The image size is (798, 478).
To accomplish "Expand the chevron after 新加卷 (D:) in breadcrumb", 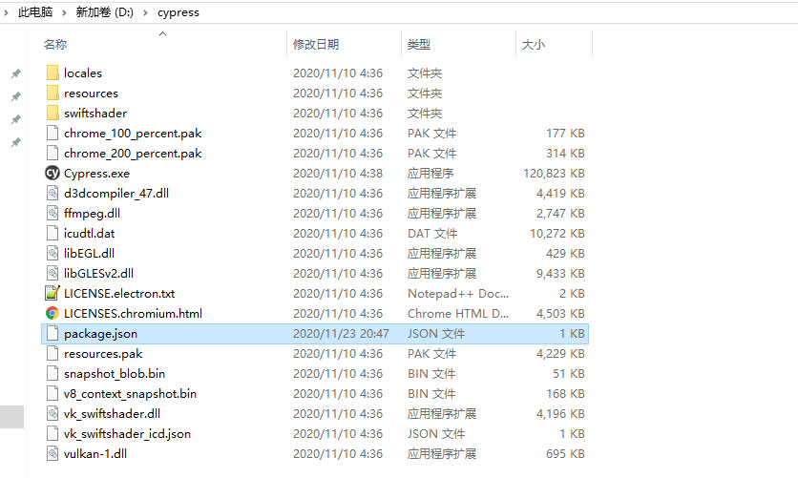I will click(x=145, y=12).
